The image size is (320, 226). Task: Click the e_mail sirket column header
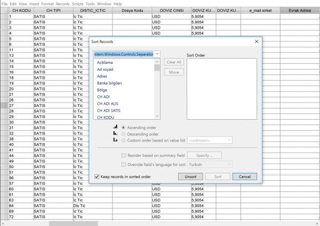point(260,11)
